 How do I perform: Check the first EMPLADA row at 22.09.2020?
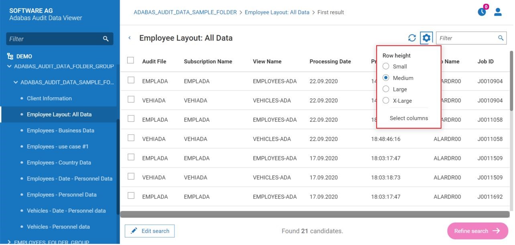[x=131, y=80]
